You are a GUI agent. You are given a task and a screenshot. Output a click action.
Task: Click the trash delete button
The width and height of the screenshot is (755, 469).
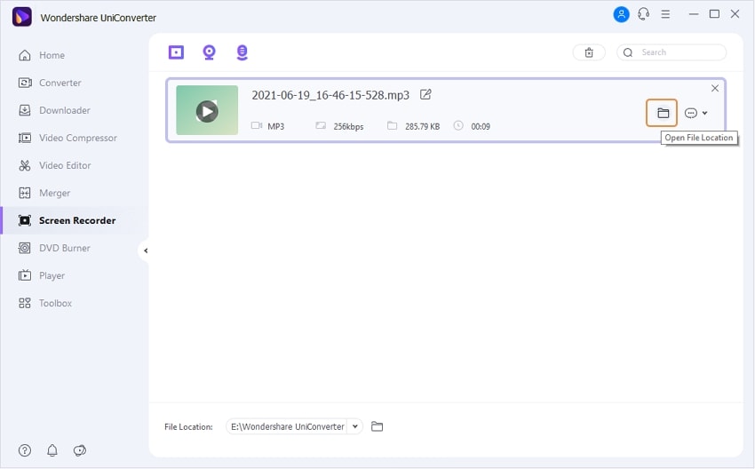(x=589, y=52)
